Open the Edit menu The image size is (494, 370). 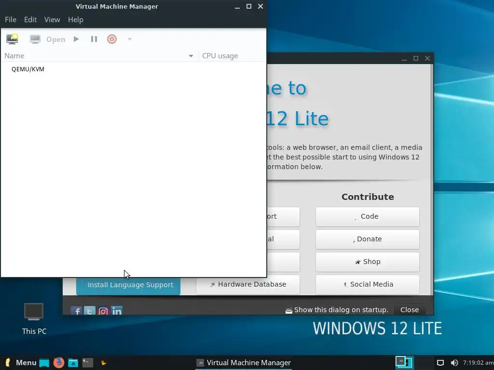click(30, 19)
